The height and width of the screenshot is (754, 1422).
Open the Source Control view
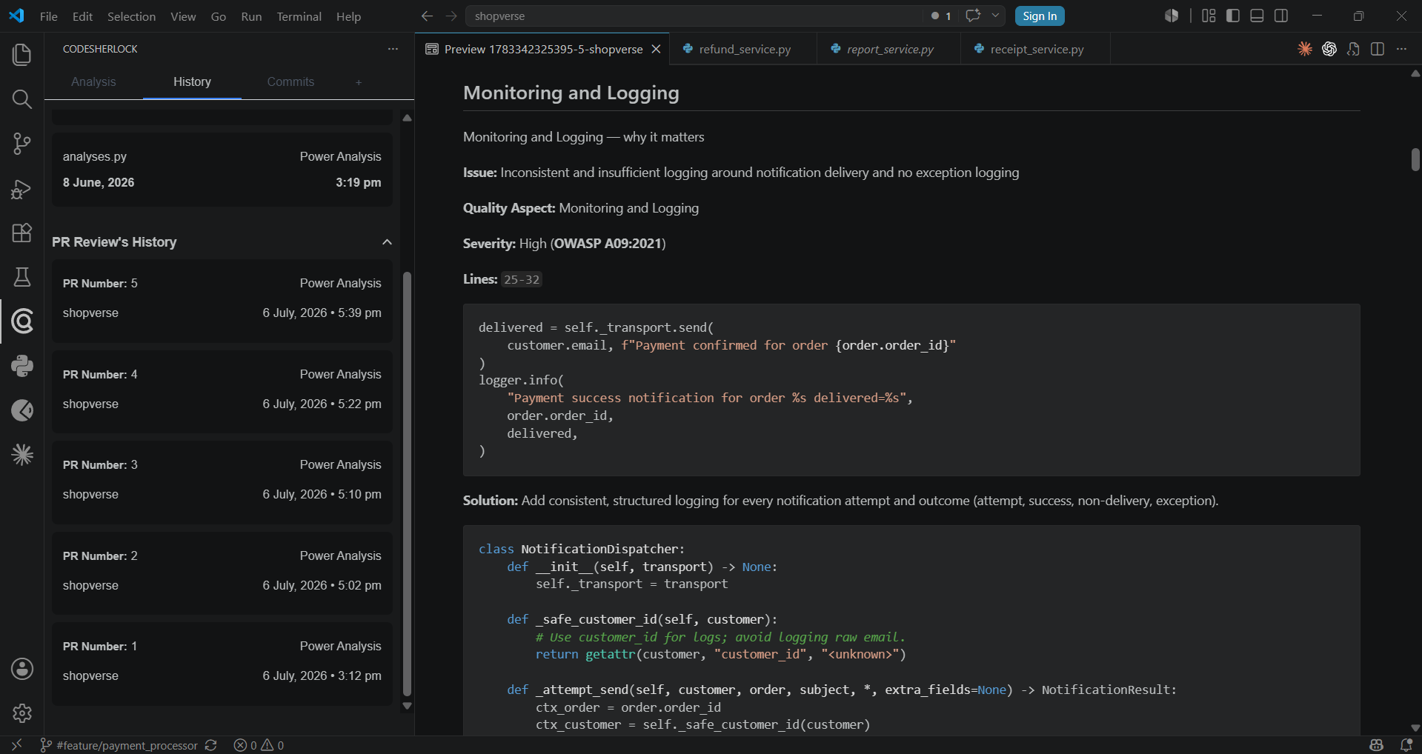(x=22, y=144)
